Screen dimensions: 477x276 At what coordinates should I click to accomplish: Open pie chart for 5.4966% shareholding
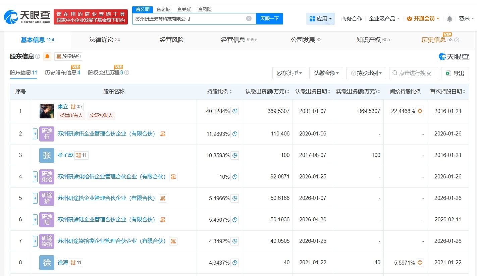[235, 198]
